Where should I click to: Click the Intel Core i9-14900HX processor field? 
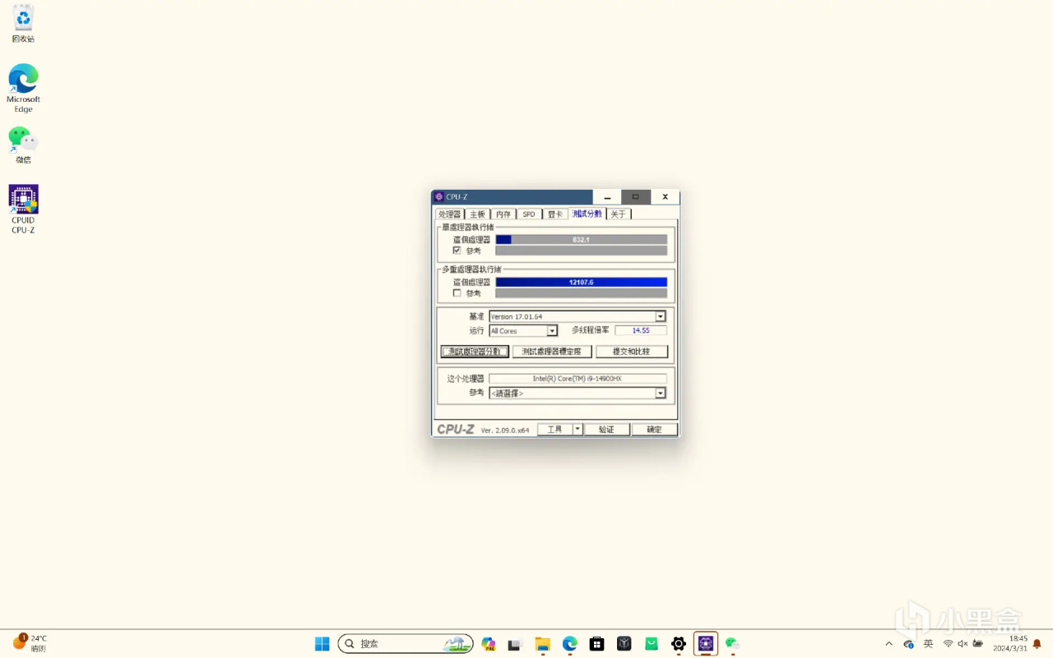(578, 379)
